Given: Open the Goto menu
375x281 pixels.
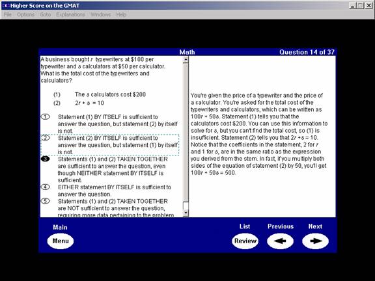Looking at the screenshot, I should pos(46,14).
